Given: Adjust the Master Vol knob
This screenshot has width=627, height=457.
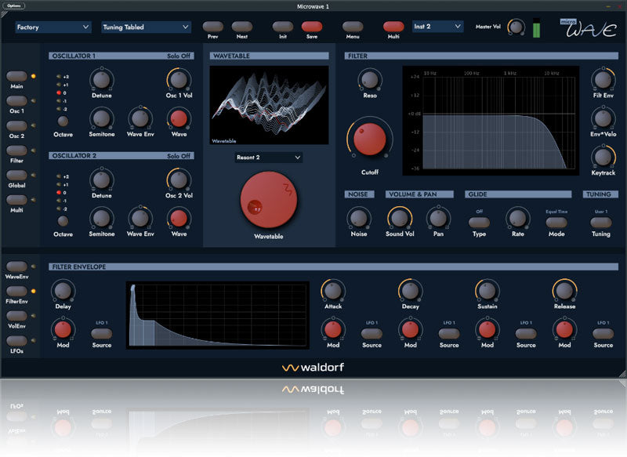Looking at the screenshot, I should click(516, 27).
